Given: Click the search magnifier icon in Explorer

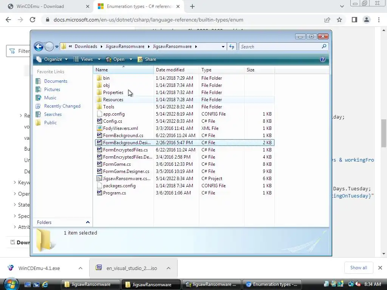Looking at the screenshot, I should click(324, 46).
